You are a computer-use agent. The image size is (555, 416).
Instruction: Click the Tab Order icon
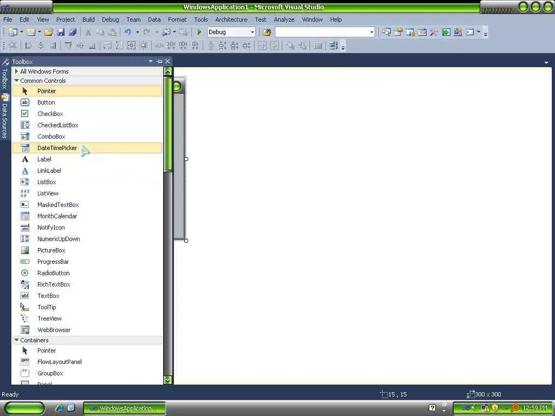[333, 45]
